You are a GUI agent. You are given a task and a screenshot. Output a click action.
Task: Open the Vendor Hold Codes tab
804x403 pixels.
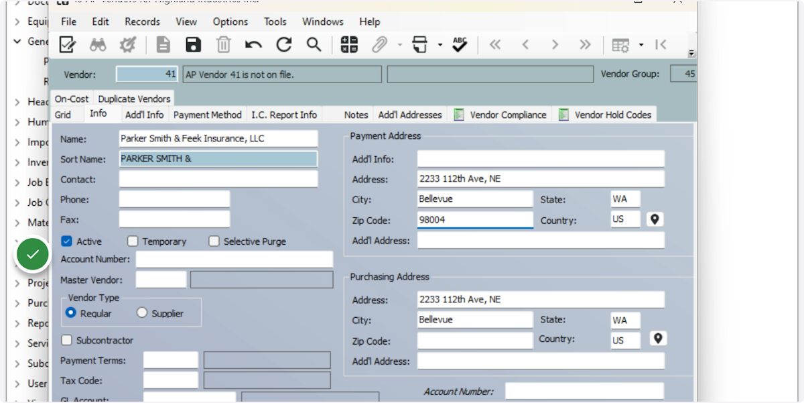[605, 115]
